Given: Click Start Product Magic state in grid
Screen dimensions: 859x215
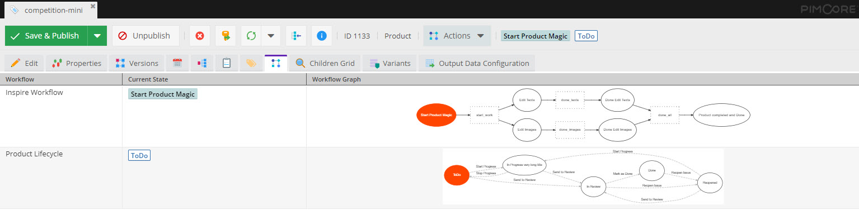Looking at the screenshot, I should (163, 94).
